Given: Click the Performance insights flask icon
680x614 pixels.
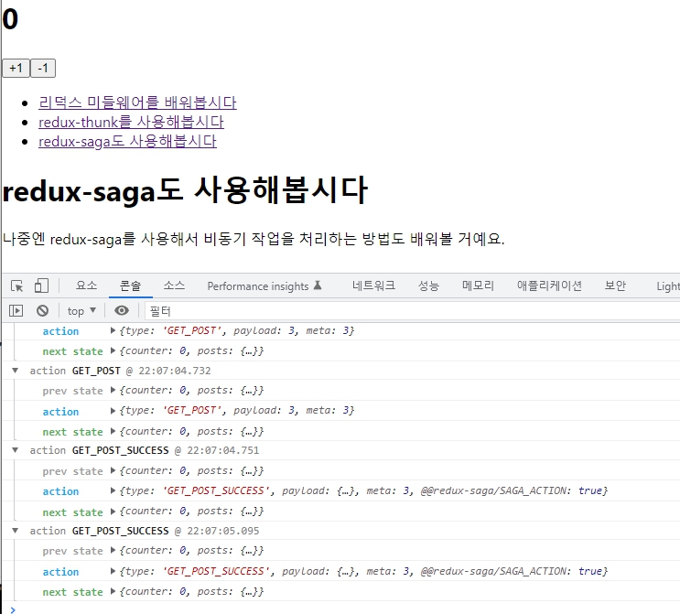Looking at the screenshot, I should click(318, 285).
